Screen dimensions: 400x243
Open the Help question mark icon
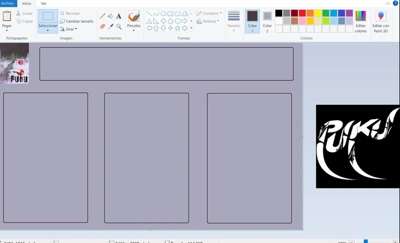tap(395, 3)
